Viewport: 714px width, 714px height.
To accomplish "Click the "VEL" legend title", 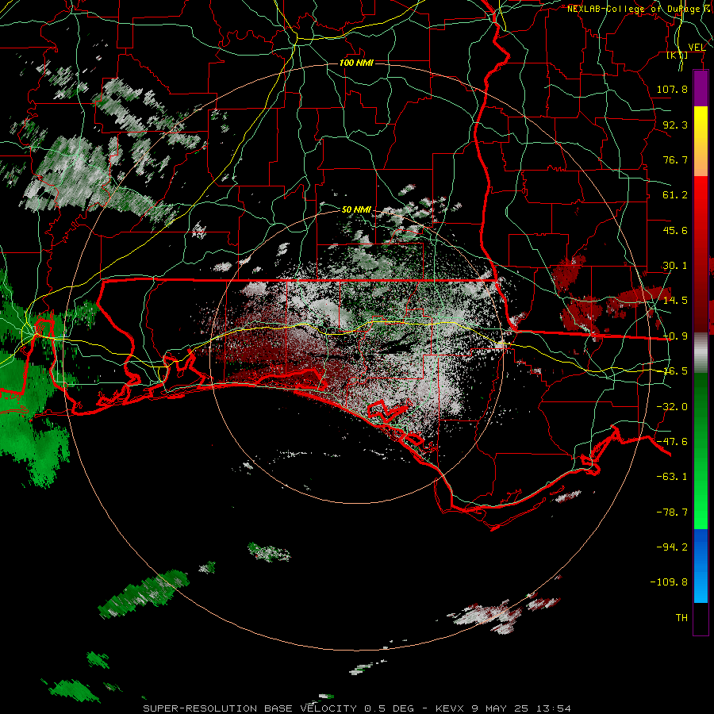I will click(x=697, y=48).
